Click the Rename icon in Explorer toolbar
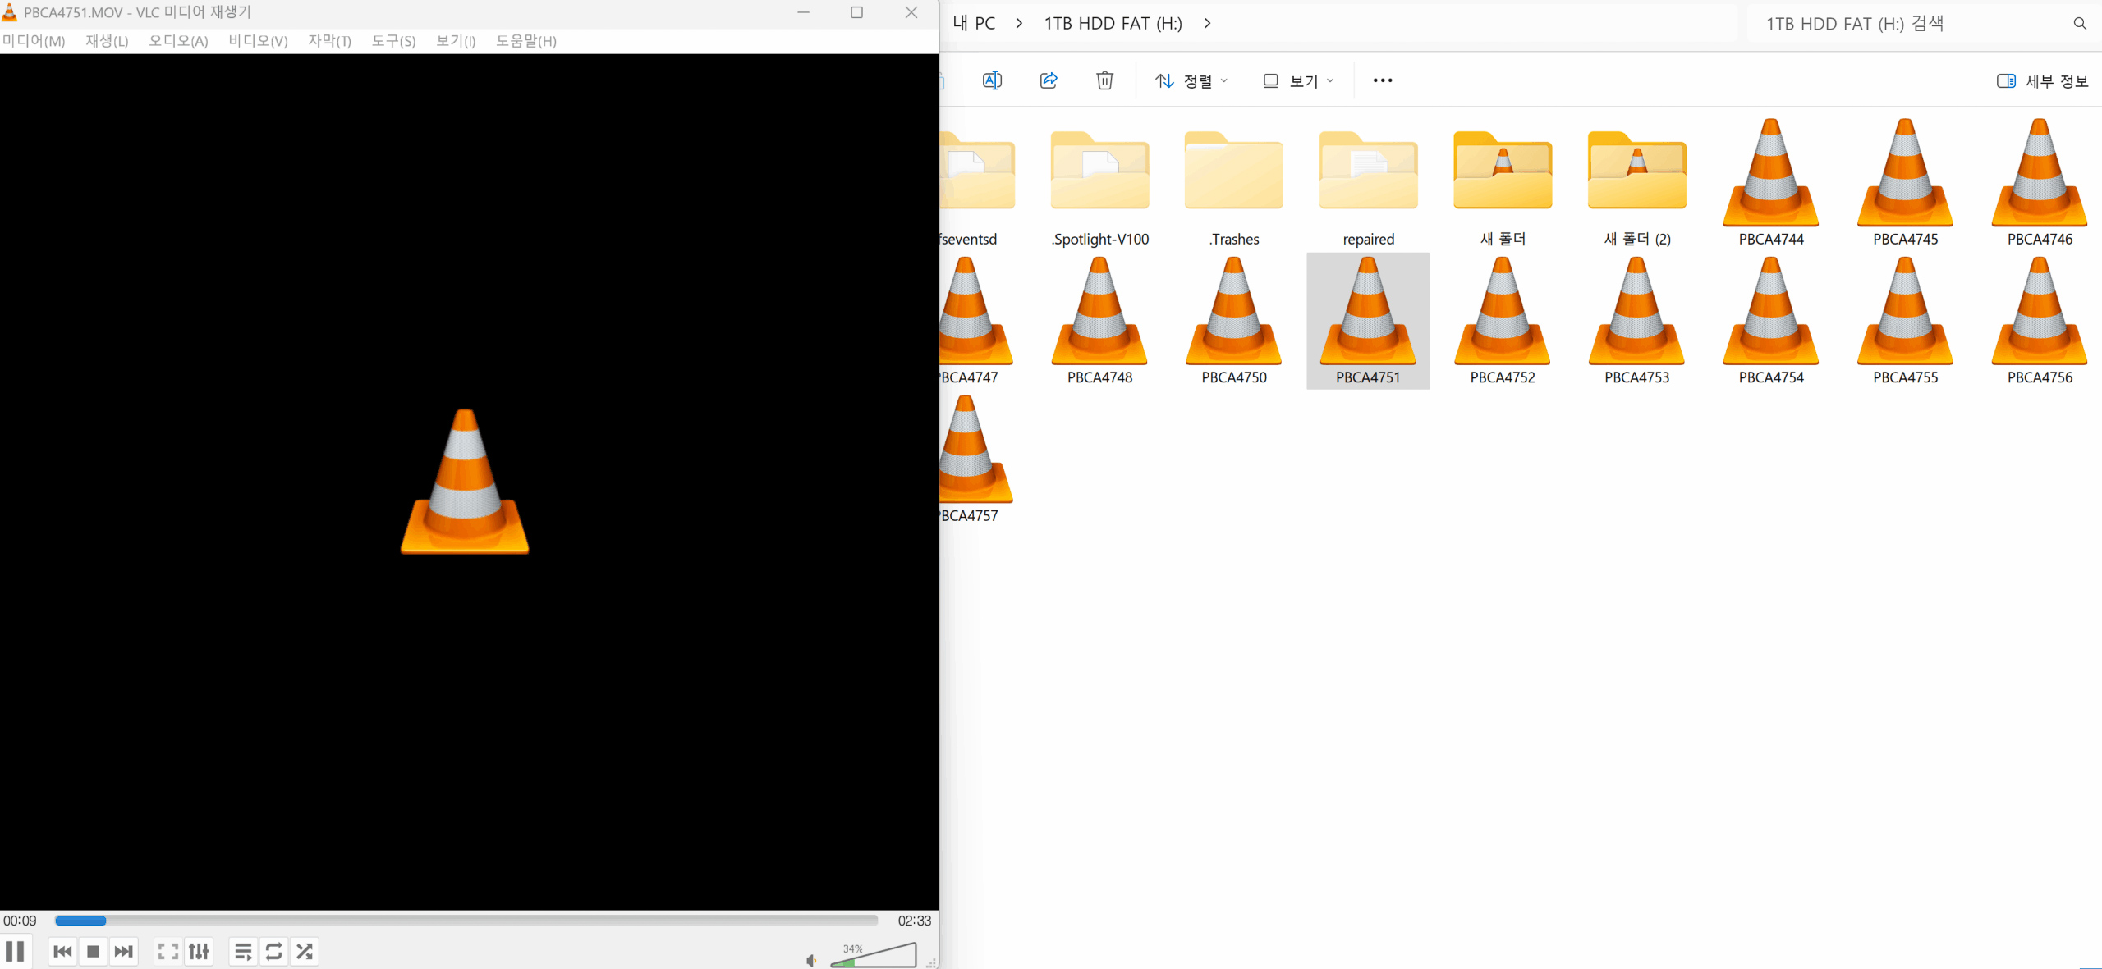The height and width of the screenshot is (969, 2102). tap(992, 80)
